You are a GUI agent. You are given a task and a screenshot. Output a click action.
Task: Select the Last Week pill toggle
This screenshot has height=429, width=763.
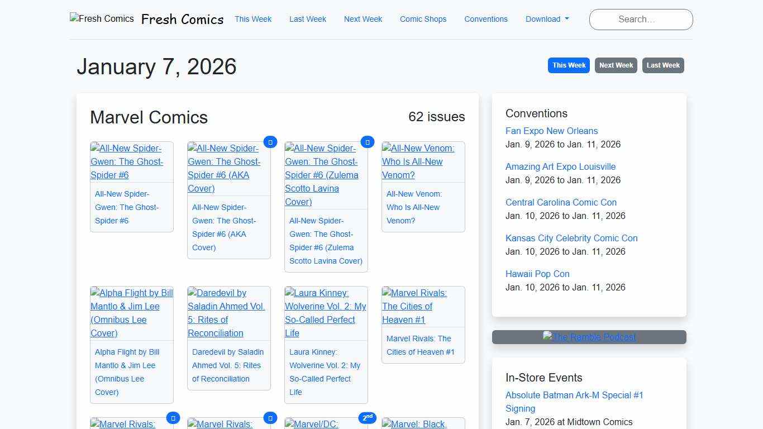[x=663, y=65]
